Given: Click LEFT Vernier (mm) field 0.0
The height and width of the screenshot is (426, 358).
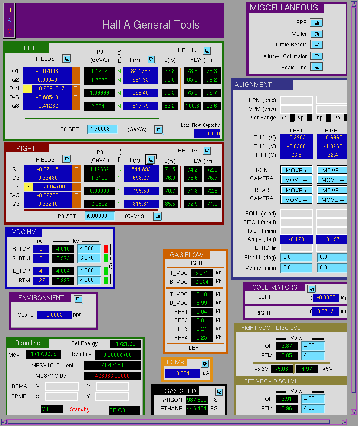Looking at the screenshot, I should [x=296, y=267].
